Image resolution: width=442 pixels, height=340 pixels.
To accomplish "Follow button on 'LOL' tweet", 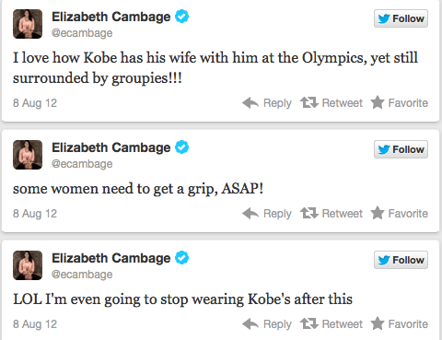I will [401, 260].
